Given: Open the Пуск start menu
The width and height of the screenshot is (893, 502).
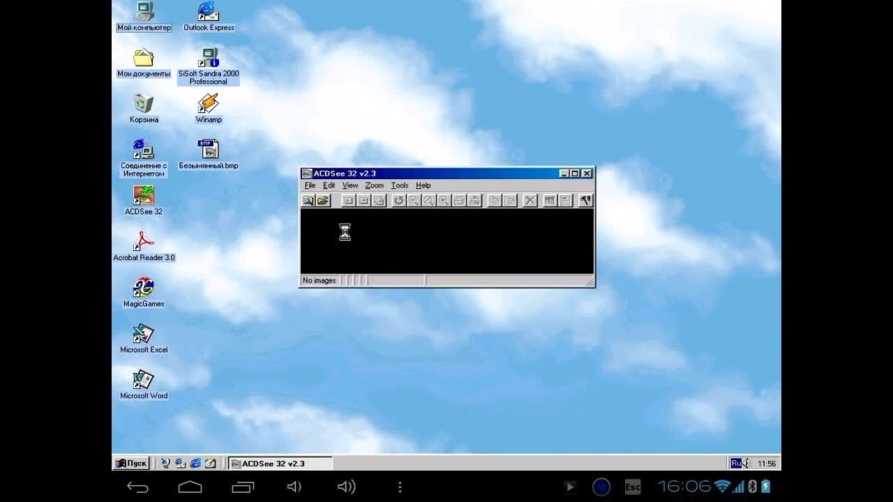Looking at the screenshot, I should tap(131, 463).
